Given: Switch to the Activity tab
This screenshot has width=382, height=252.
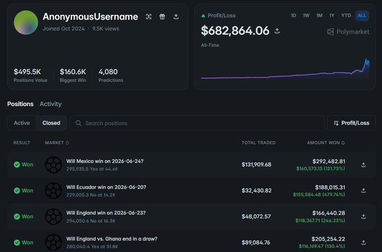Looking at the screenshot, I should pos(51,104).
